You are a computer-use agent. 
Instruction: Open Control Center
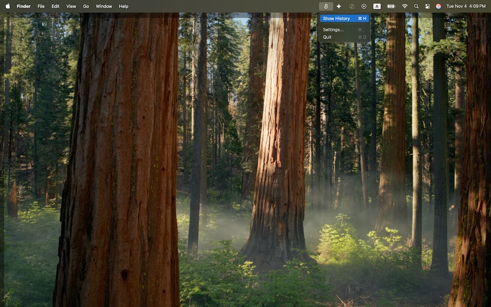427,6
